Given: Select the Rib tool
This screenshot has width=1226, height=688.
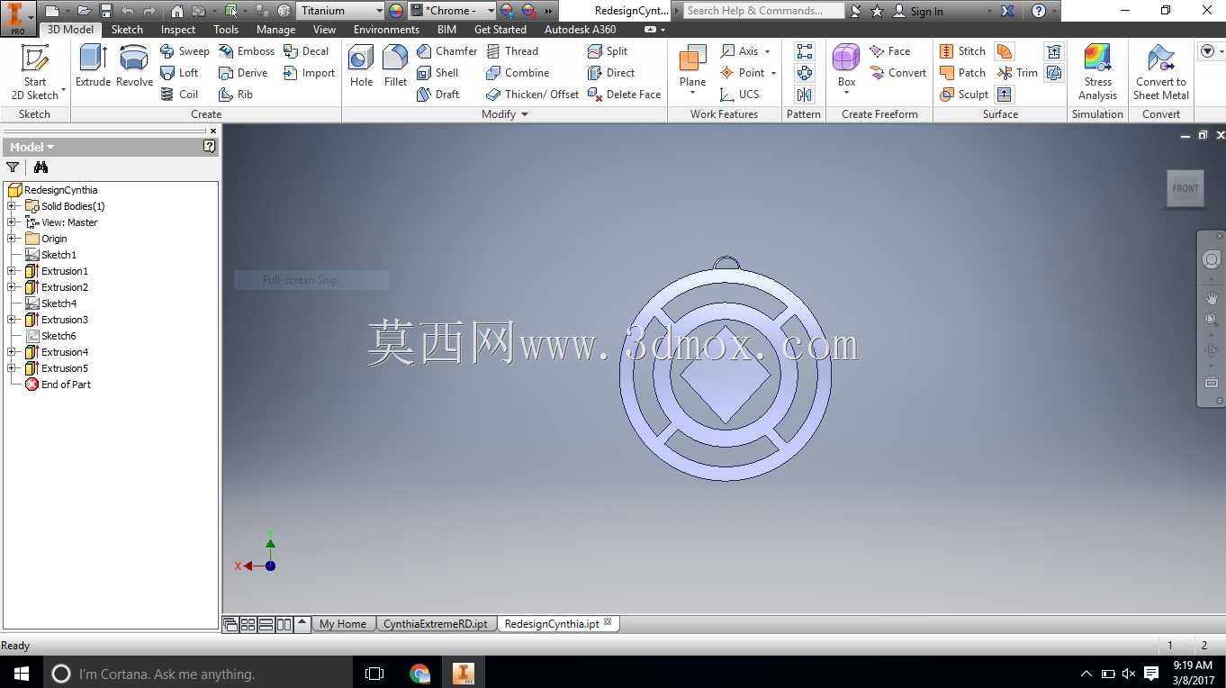Looking at the screenshot, I should click(236, 95).
